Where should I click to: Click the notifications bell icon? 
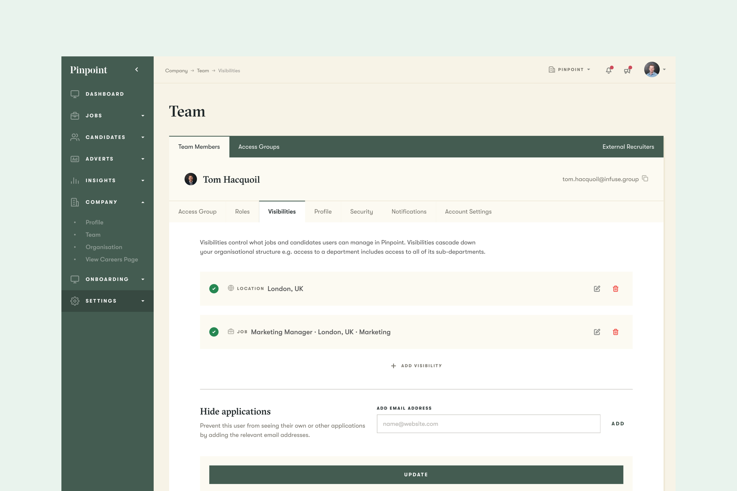click(608, 70)
